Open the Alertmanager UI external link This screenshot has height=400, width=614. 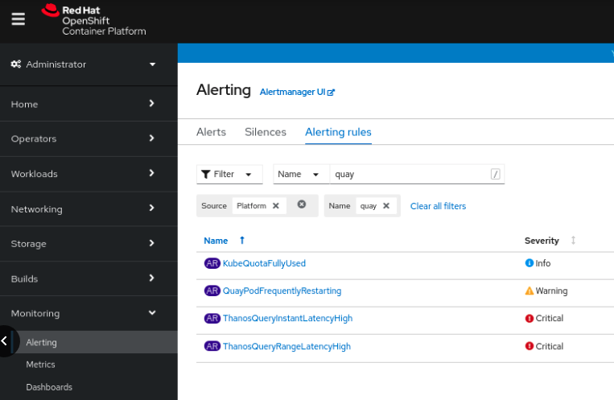pyautogui.click(x=297, y=93)
